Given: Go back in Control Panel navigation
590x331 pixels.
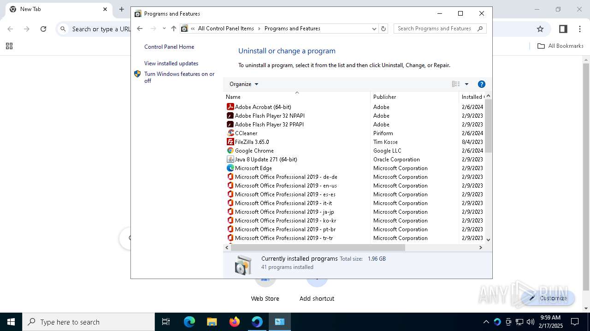Looking at the screenshot, I should click(x=140, y=29).
